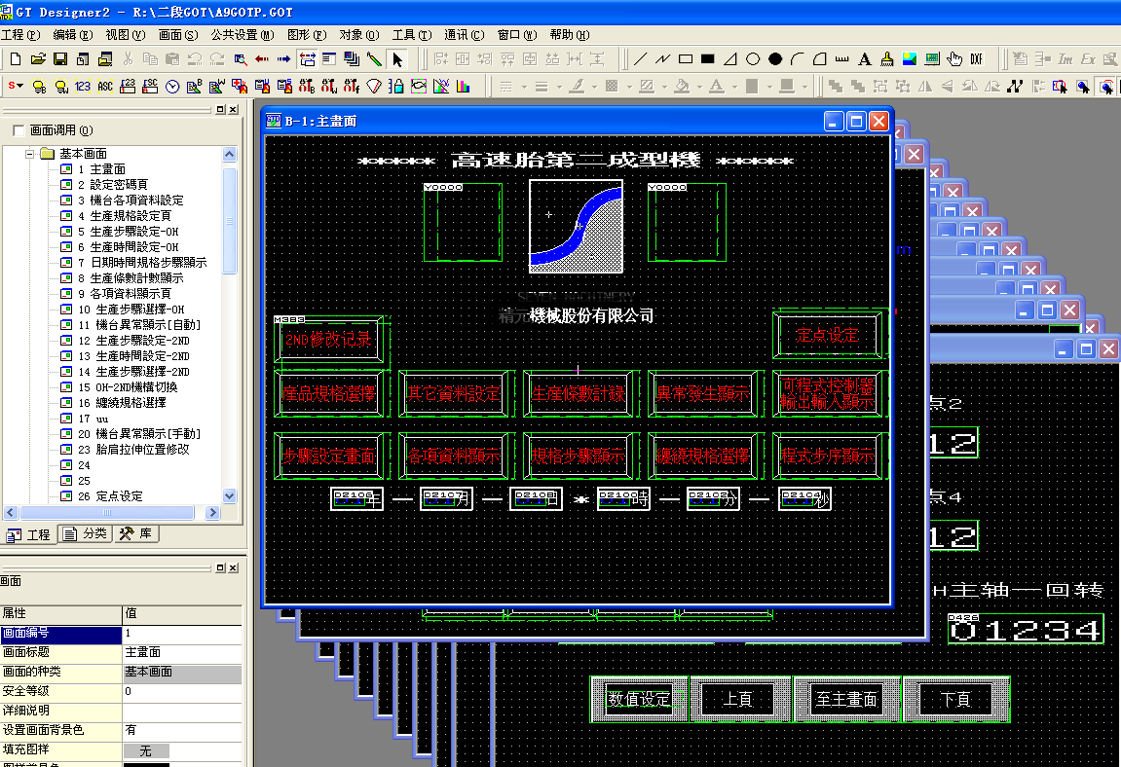Toggle the 画面调用 checkbox

point(19,130)
